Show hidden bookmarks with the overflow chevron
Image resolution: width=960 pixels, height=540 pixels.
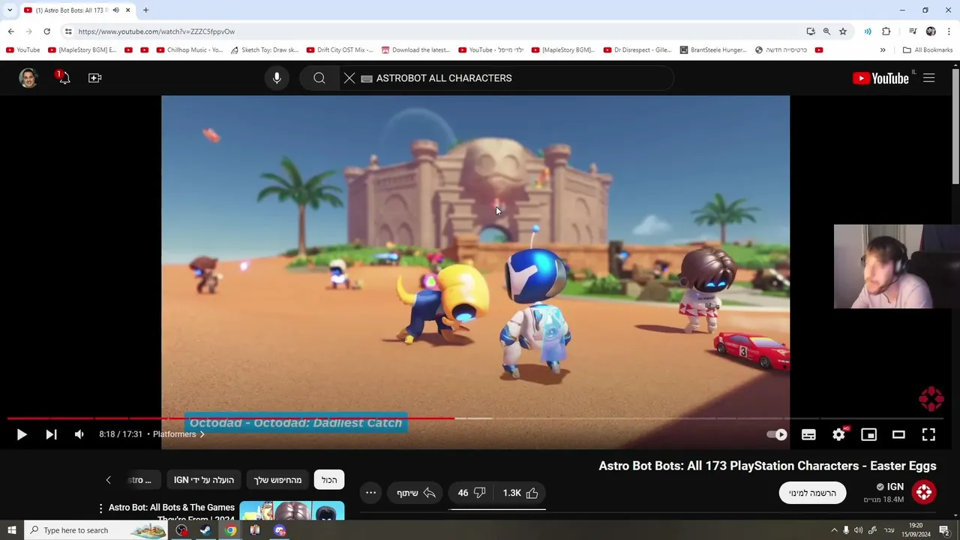click(x=883, y=50)
